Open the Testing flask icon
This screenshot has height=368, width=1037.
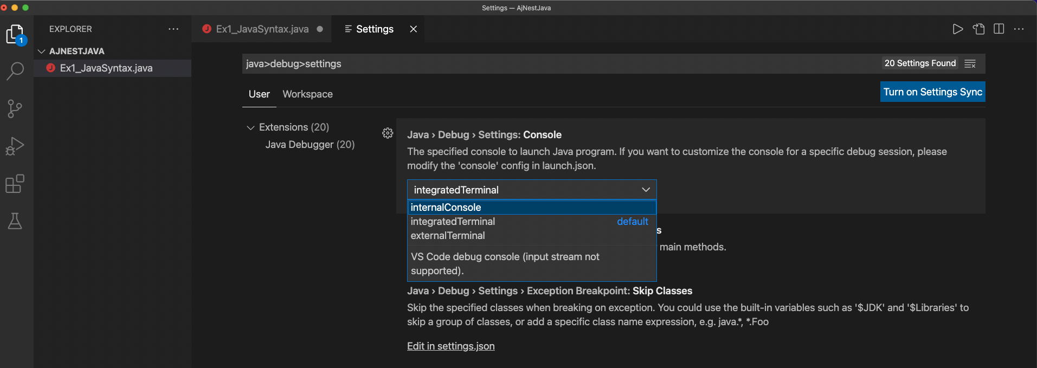15,221
